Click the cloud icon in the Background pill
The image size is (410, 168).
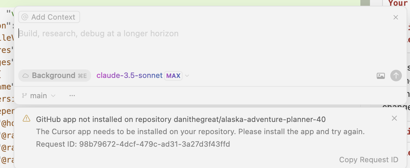25,76
